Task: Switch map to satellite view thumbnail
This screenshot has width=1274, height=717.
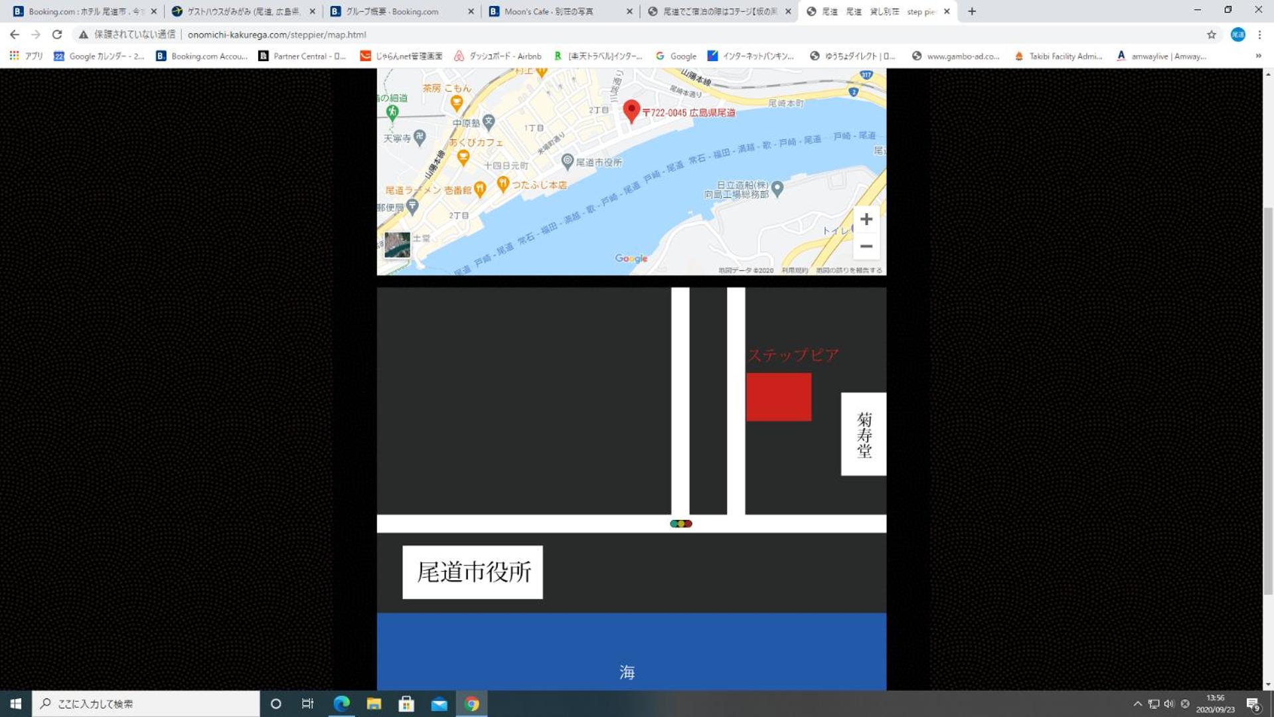Action: tap(397, 245)
